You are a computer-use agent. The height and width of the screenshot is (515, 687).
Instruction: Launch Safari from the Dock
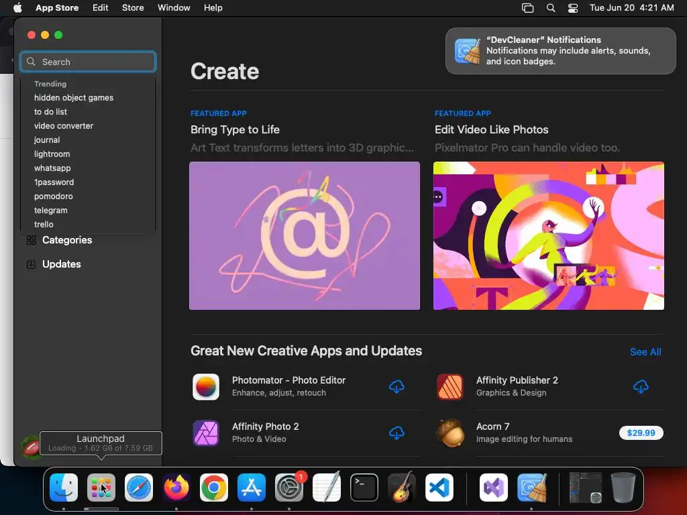click(x=139, y=488)
